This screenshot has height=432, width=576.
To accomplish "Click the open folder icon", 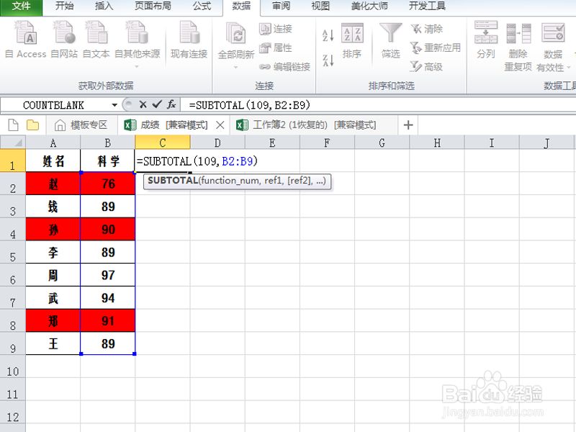I will (32, 125).
